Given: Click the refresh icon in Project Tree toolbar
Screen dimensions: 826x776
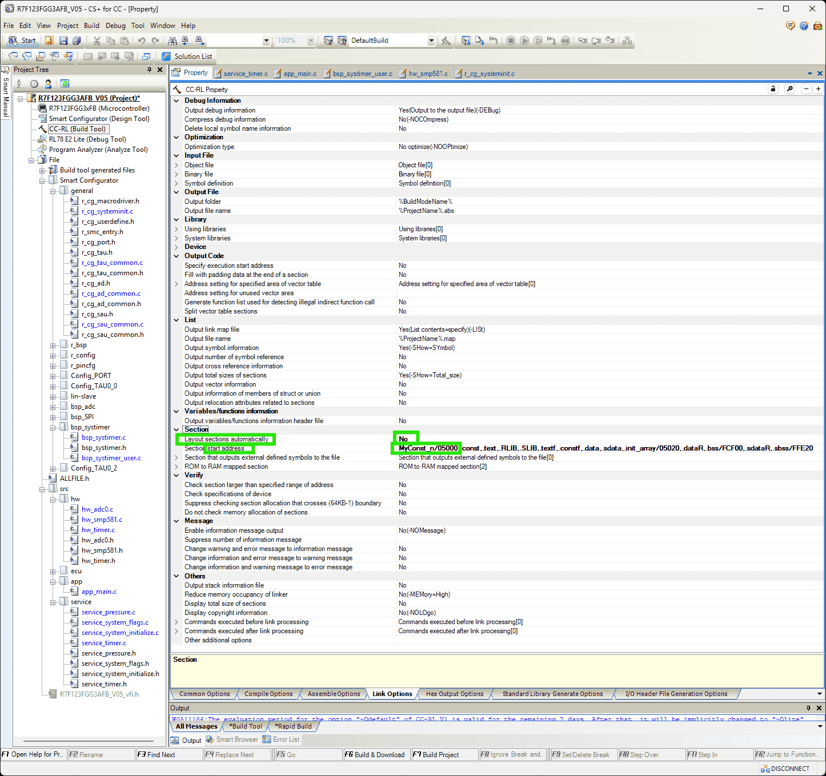Looking at the screenshot, I should [x=65, y=84].
